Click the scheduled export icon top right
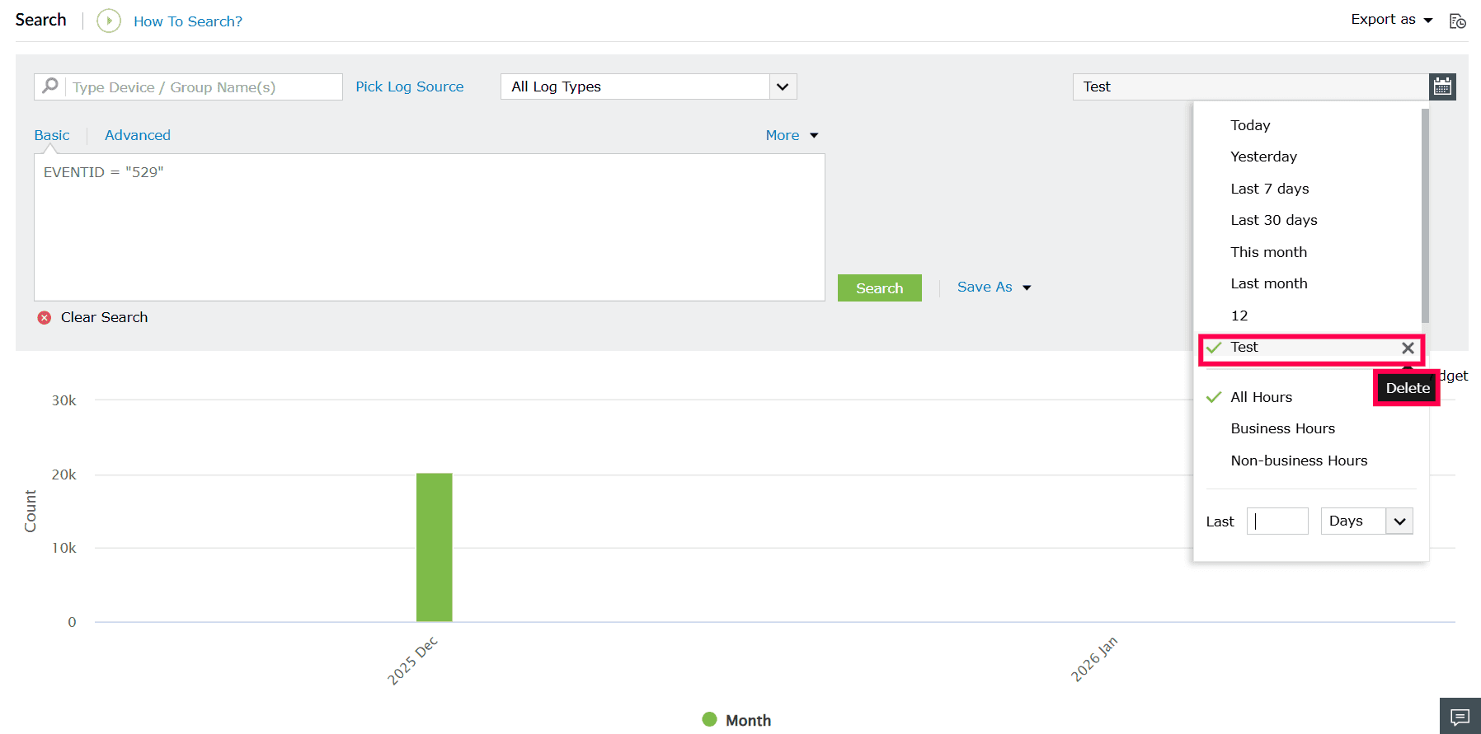1481x734 pixels. [1458, 21]
